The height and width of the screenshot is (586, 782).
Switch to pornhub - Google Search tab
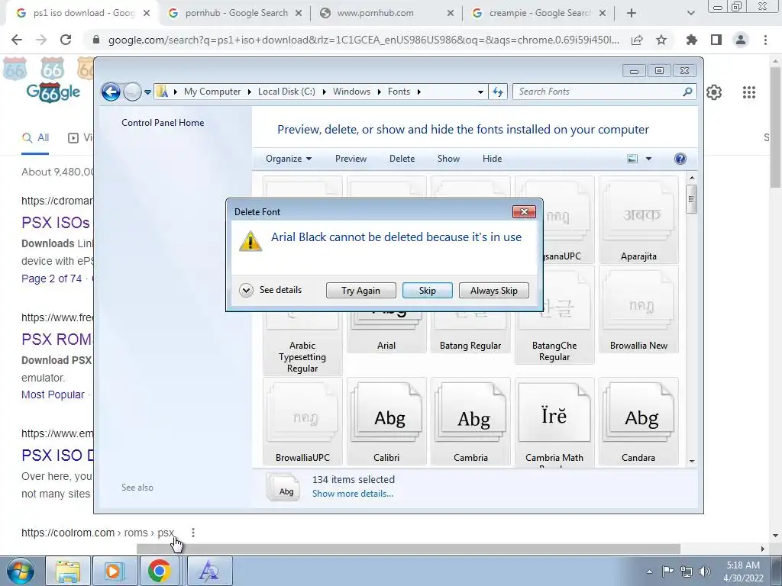tap(237, 13)
